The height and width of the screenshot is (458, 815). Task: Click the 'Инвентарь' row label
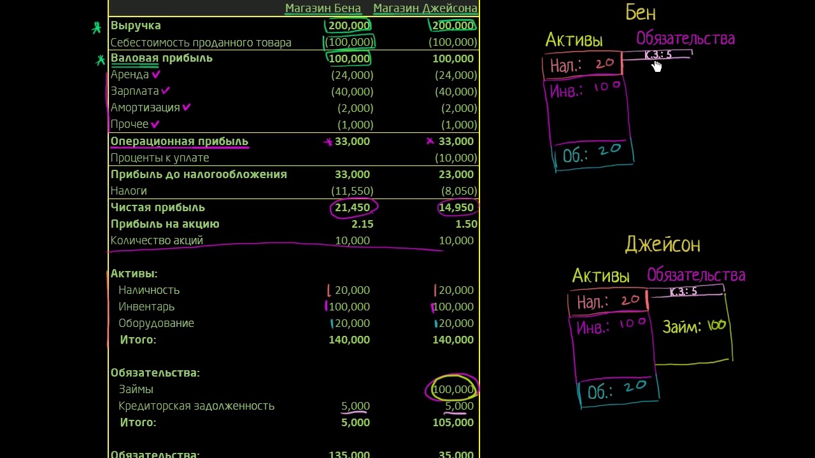(146, 307)
